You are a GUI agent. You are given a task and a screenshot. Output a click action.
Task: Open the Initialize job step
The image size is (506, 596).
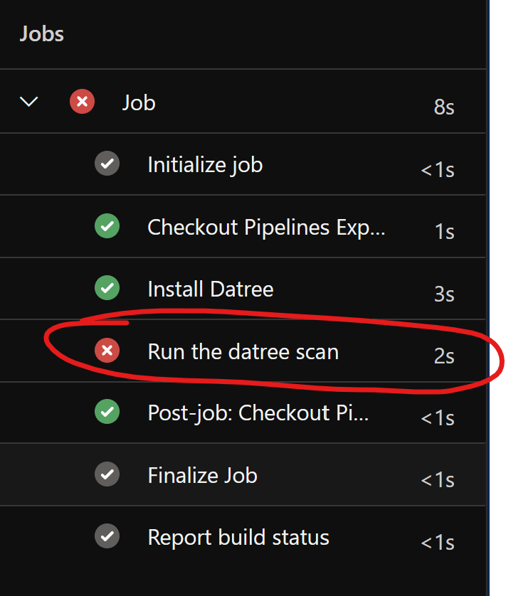[x=205, y=165]
